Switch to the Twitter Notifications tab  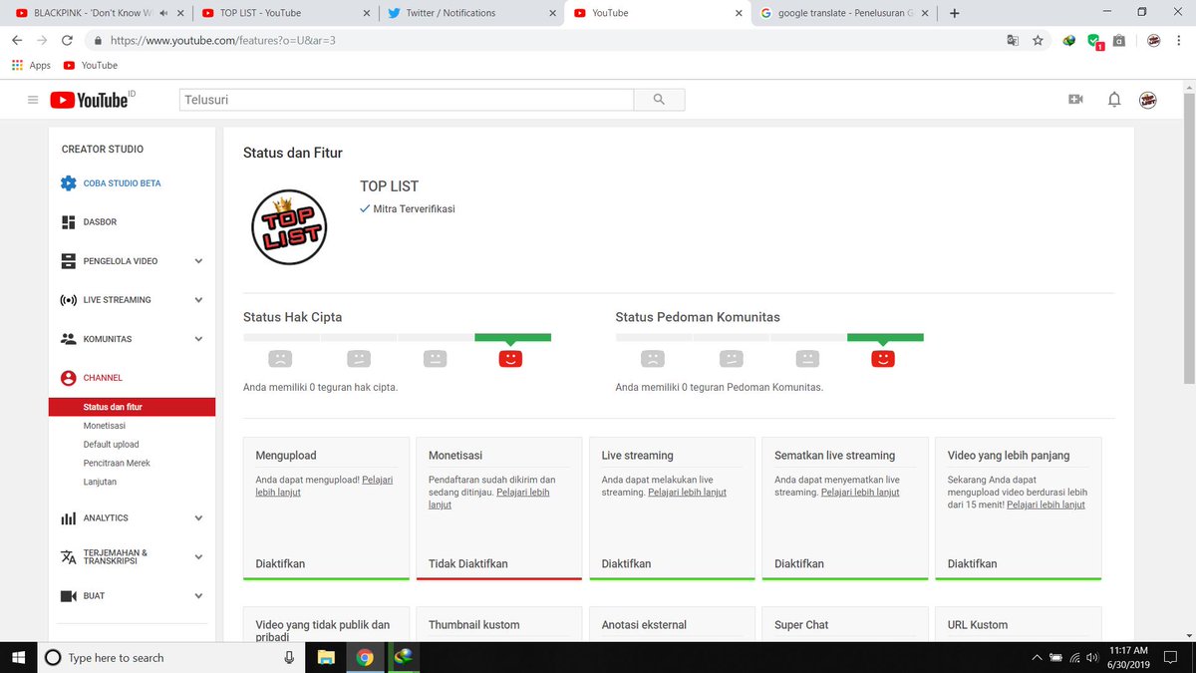point(470,13)
